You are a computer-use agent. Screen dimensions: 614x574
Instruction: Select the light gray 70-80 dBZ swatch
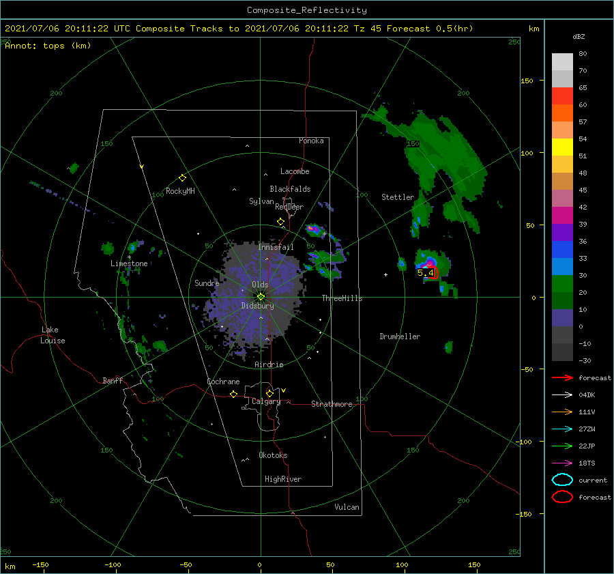point(562,61)
